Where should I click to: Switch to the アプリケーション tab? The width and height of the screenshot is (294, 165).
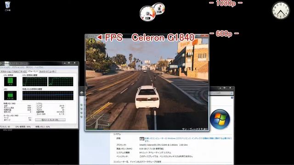click(6, 71)
